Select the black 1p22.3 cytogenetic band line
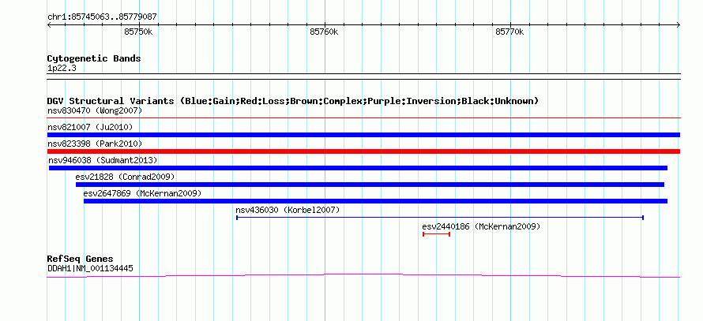 [x=363, y=77]
